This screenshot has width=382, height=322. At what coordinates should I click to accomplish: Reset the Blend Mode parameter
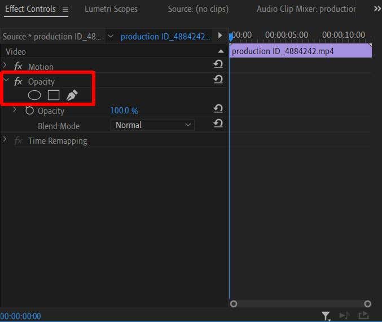tap(218, 124)
